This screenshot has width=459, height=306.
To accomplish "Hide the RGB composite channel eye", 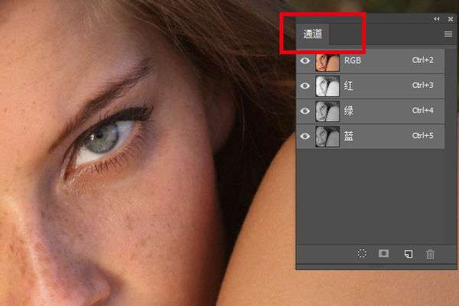I will (x=305, y=60).
